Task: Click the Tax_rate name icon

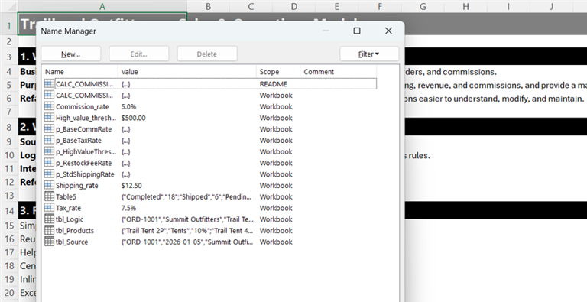Action: [x=49, y=208]
